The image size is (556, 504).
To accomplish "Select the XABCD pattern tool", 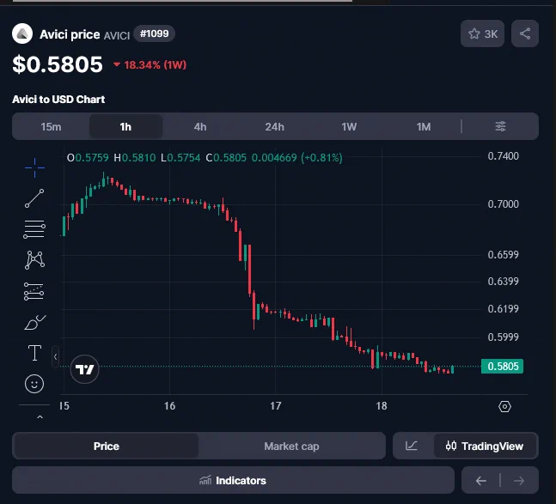I will tap(34, 260).
